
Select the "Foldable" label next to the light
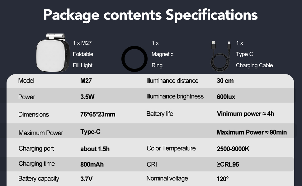(83, 54)
